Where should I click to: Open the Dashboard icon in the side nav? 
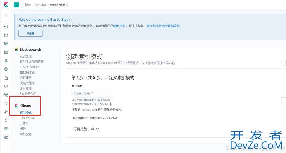(x=6, y=44)
